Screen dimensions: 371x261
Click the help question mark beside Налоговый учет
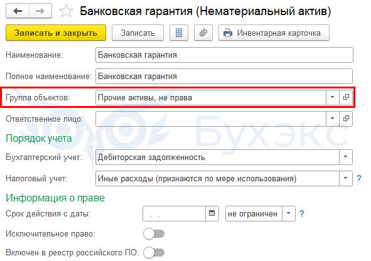coord(359,178)
